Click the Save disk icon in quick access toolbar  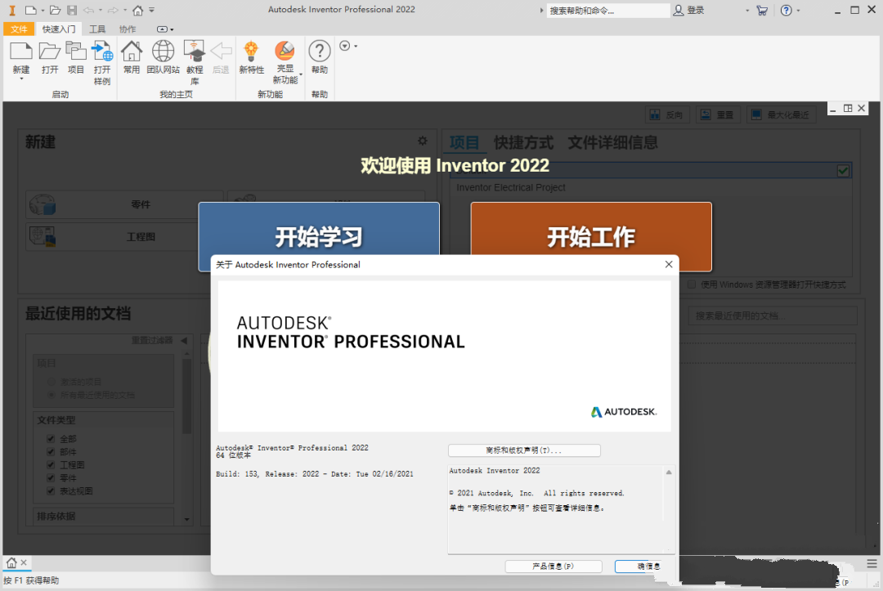[71, 10]
